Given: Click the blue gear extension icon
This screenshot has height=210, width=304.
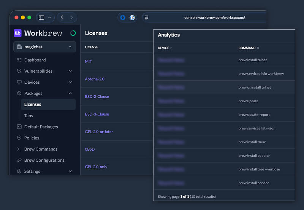Looking at the screenshot, I should pyautogui.click(x=123, y=17).
